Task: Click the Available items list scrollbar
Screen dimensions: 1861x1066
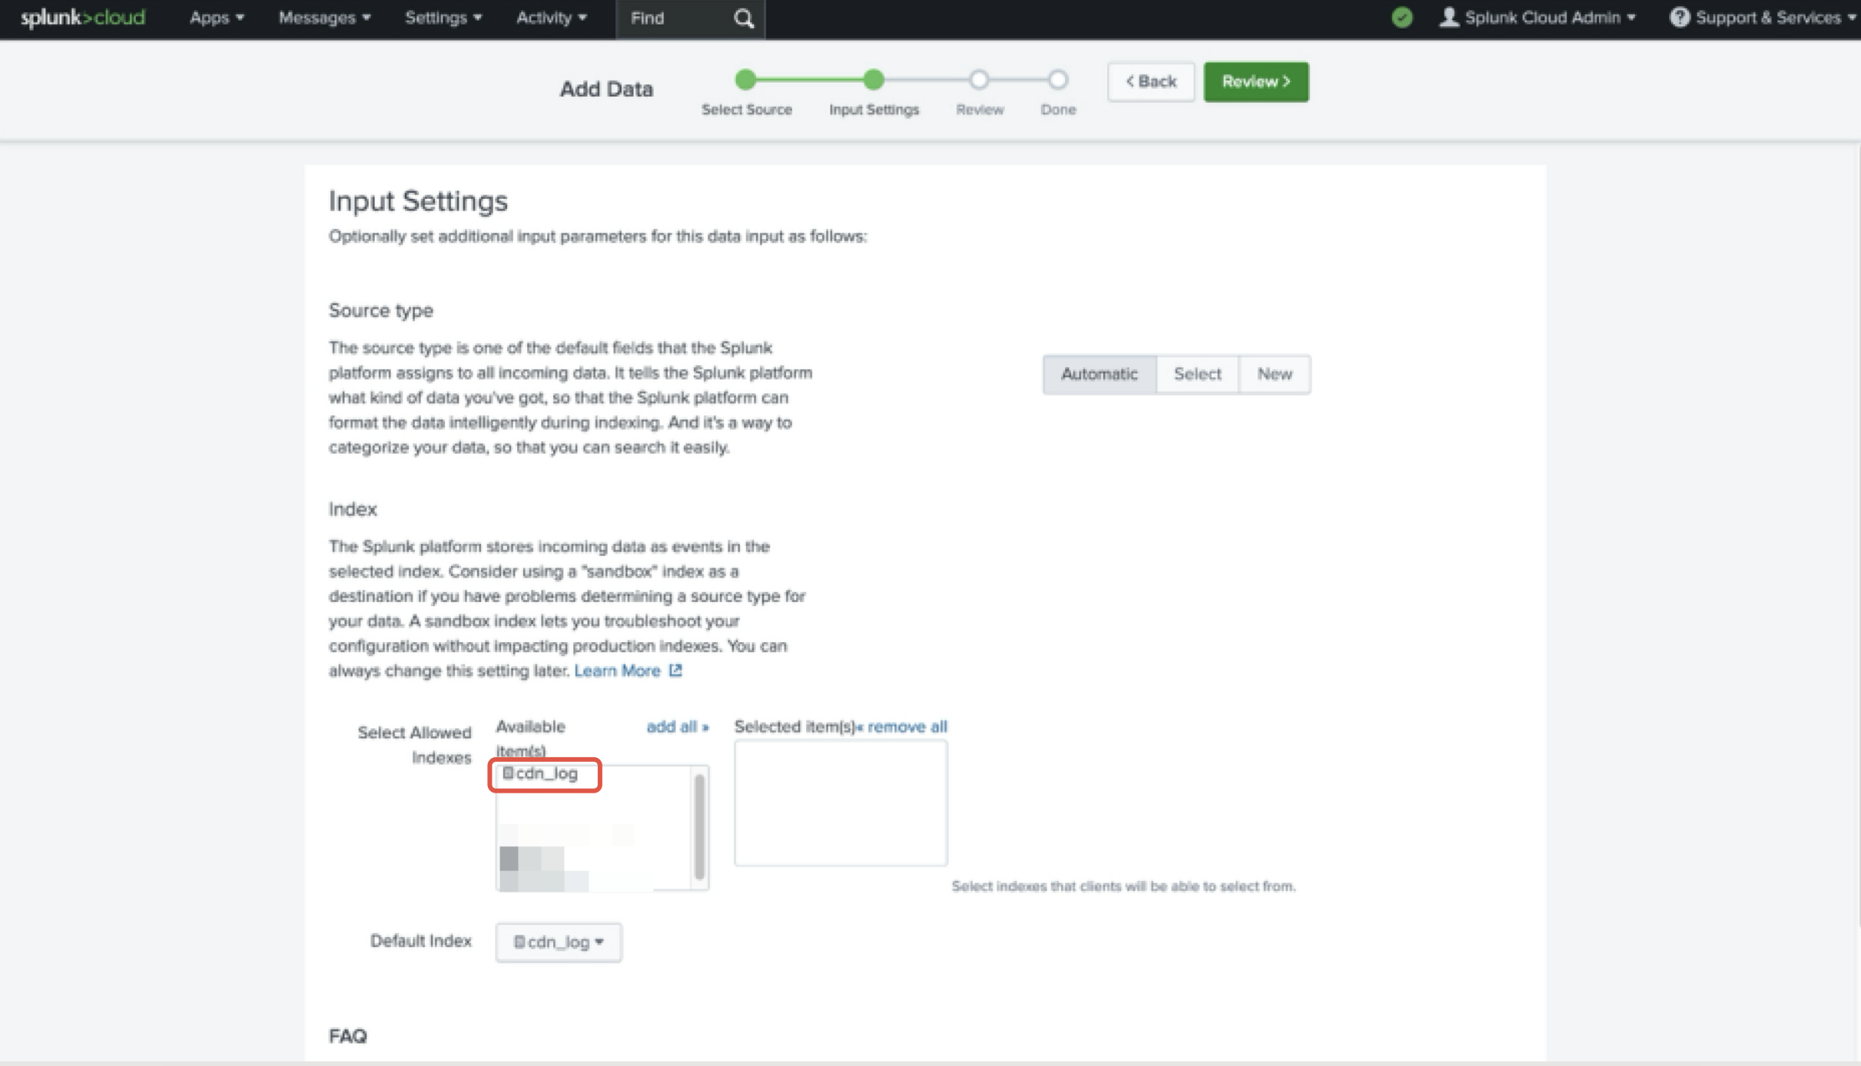Action: click(x=699, y=826)
